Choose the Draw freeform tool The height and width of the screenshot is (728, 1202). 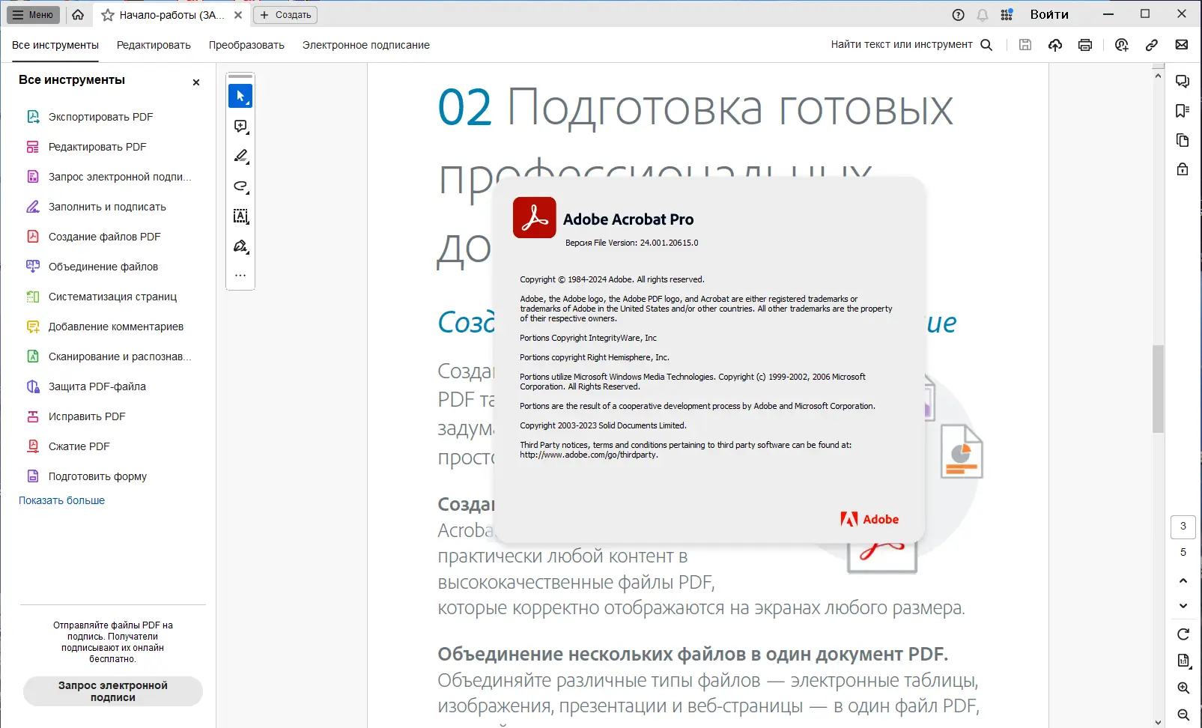[x=240, y=186]
